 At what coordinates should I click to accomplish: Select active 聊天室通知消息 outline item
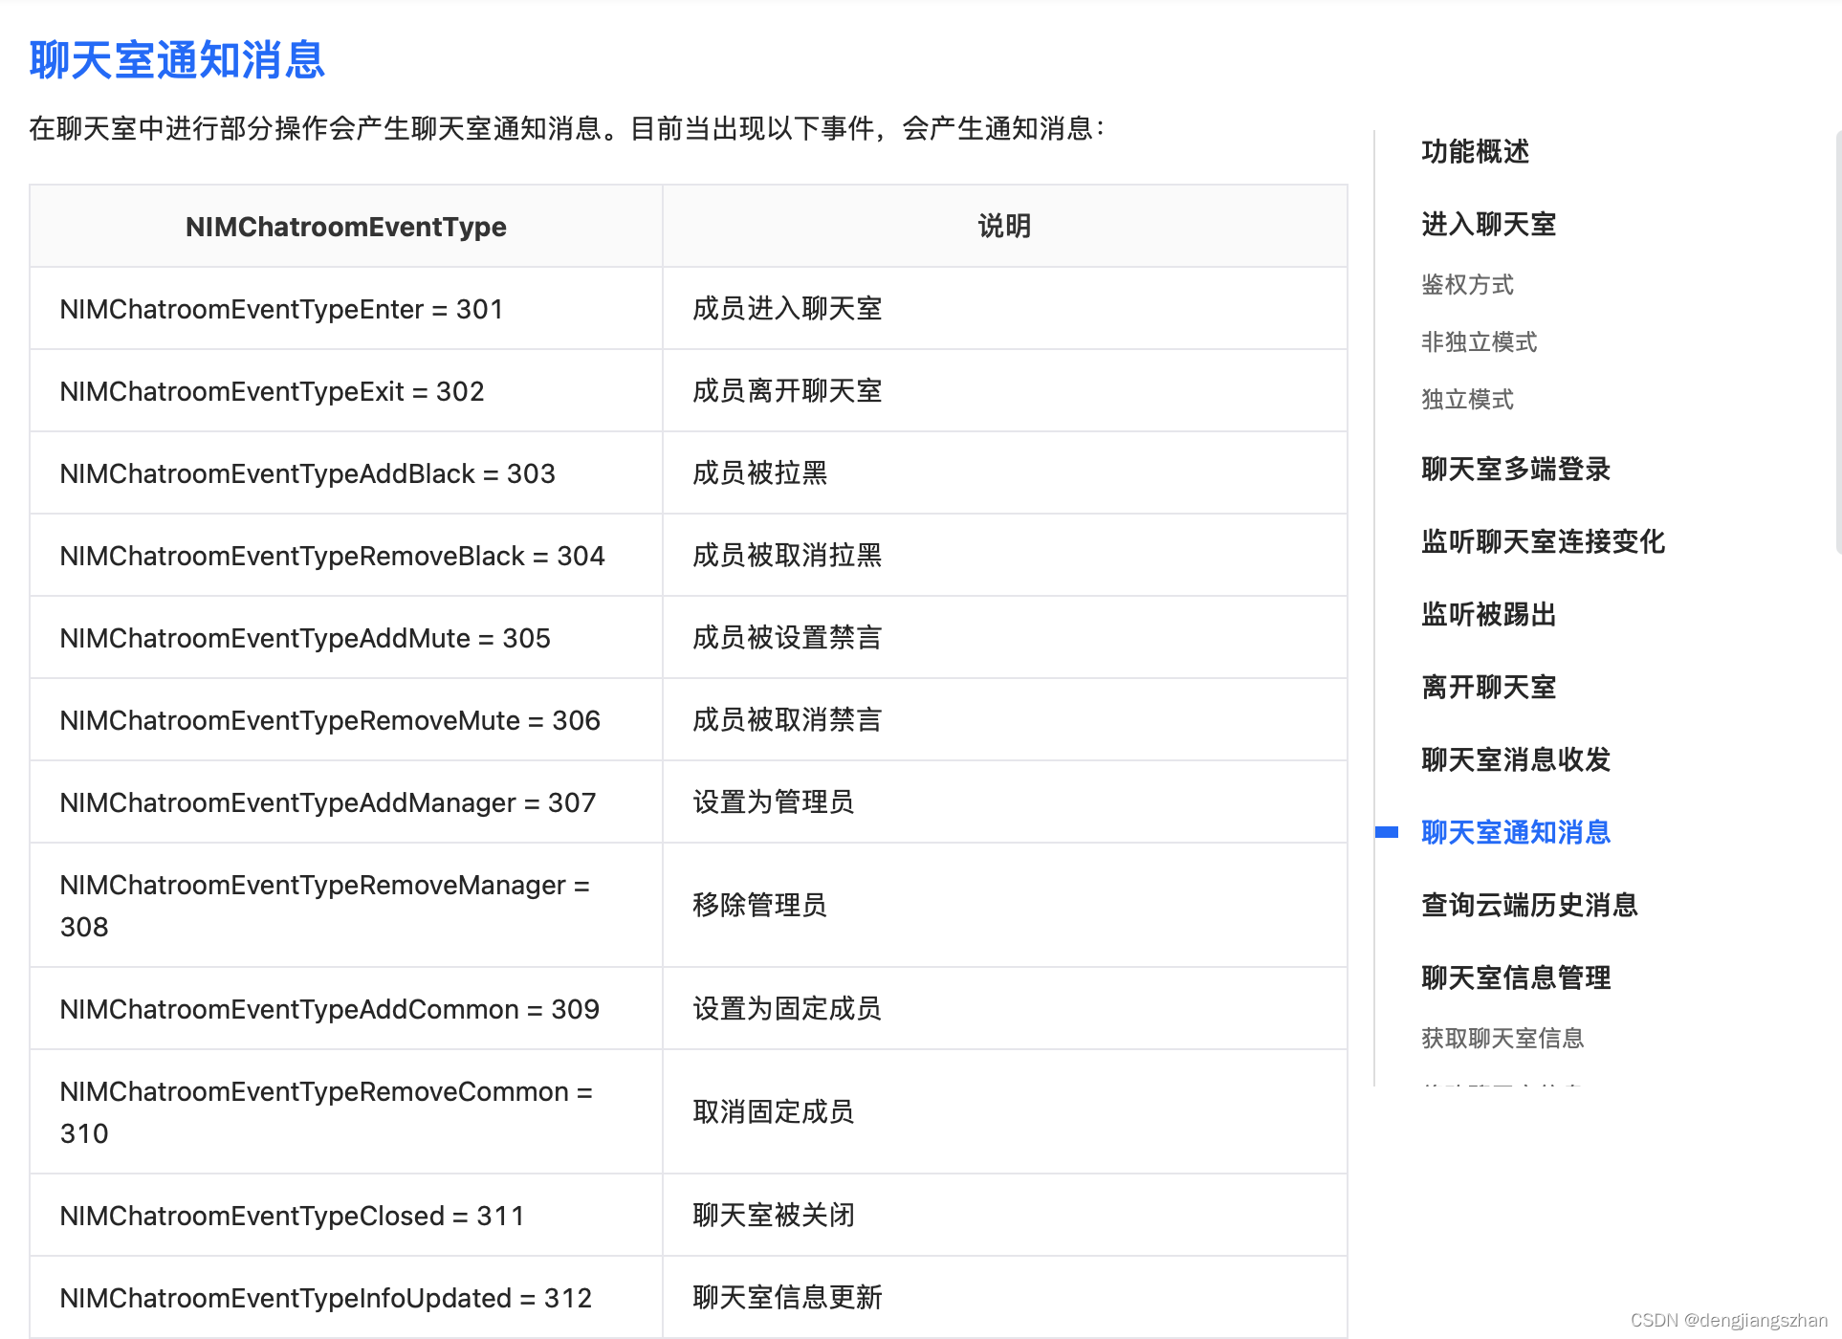pyautogui.click(x=1516, y=833)
